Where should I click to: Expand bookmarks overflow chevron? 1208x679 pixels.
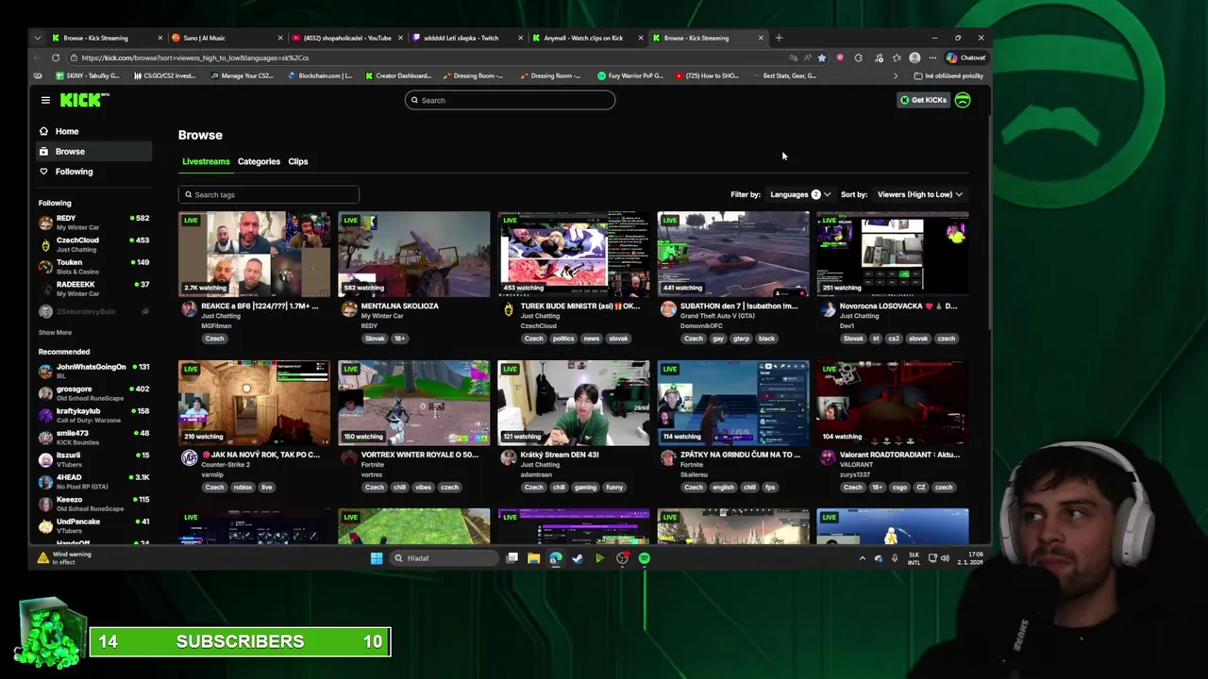pos(896,75)
